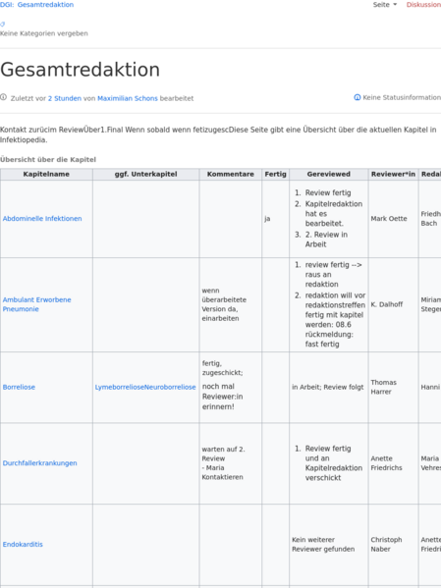The height and width of the screenshot is (588, 441).
Task: Open the Endokarditis chapter link
Action: 23,544
